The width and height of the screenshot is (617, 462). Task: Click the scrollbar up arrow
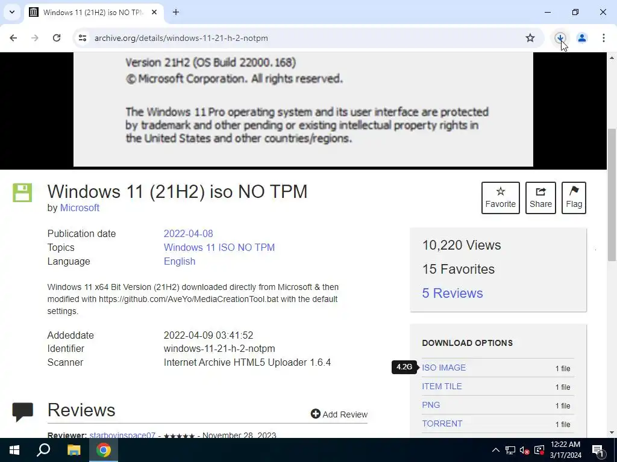[612, 58]
